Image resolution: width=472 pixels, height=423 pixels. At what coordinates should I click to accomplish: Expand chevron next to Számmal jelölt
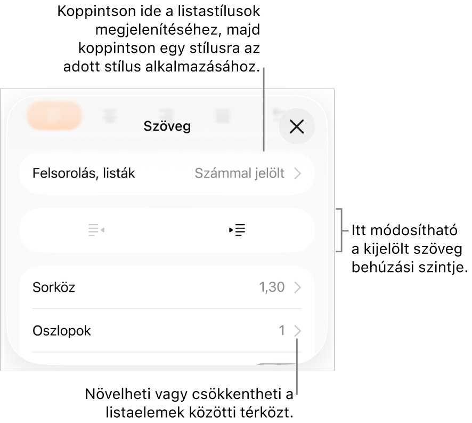tap(297, 173)
